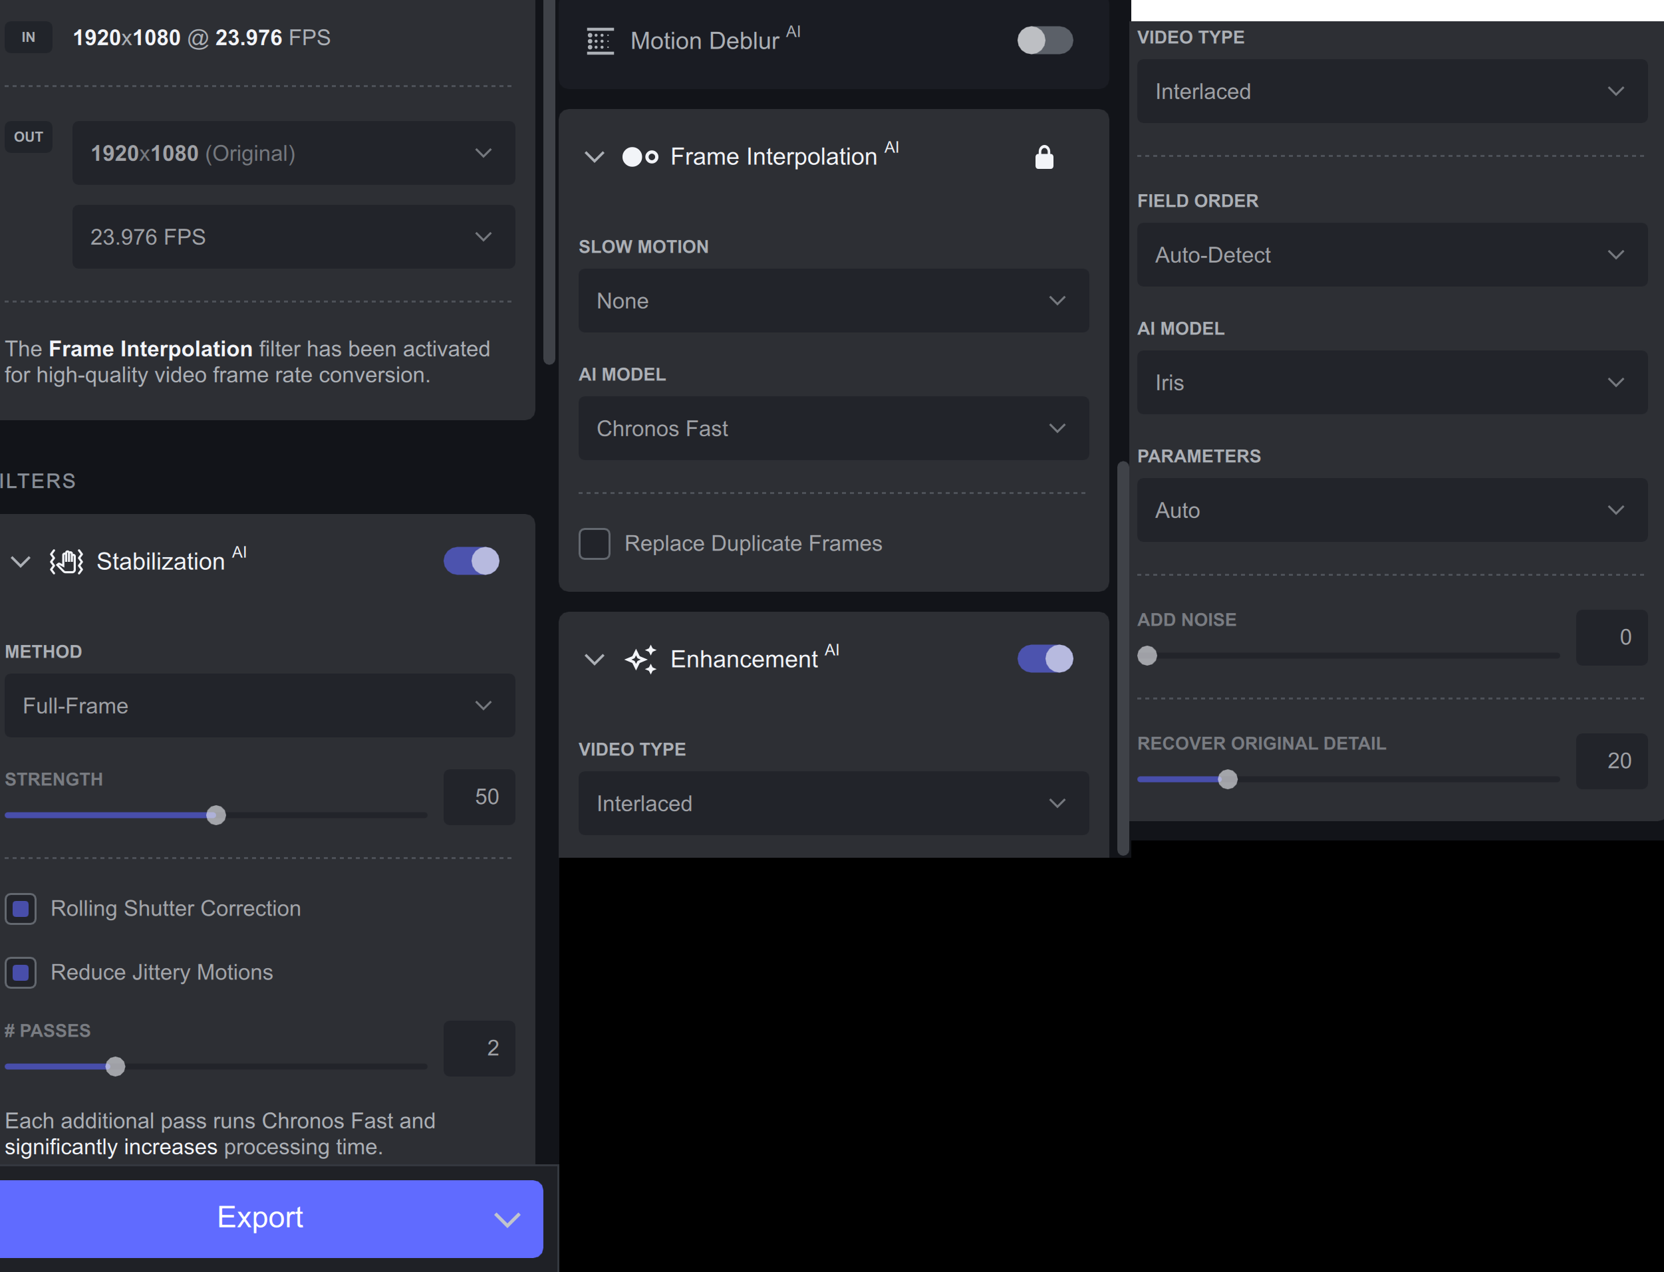
Task: Click the Recover Original Detail slider handle
Action: pyautogui.click(x=1228, y=779)
